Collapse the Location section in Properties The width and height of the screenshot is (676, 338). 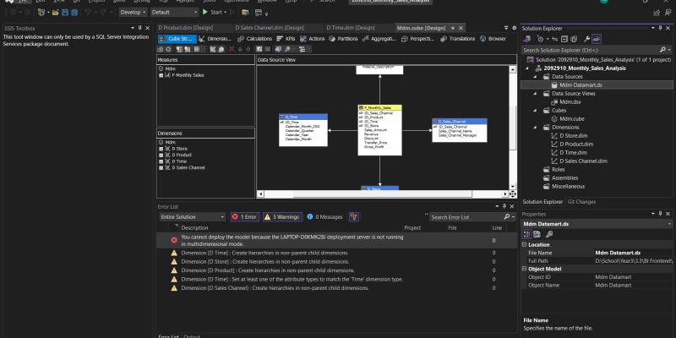click(524, 244)
